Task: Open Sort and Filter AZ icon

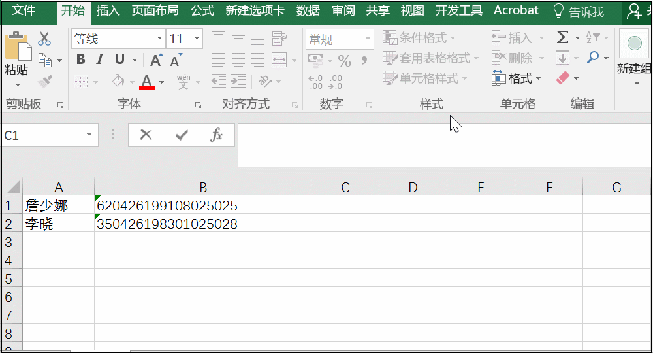Action: click(593, 37)
